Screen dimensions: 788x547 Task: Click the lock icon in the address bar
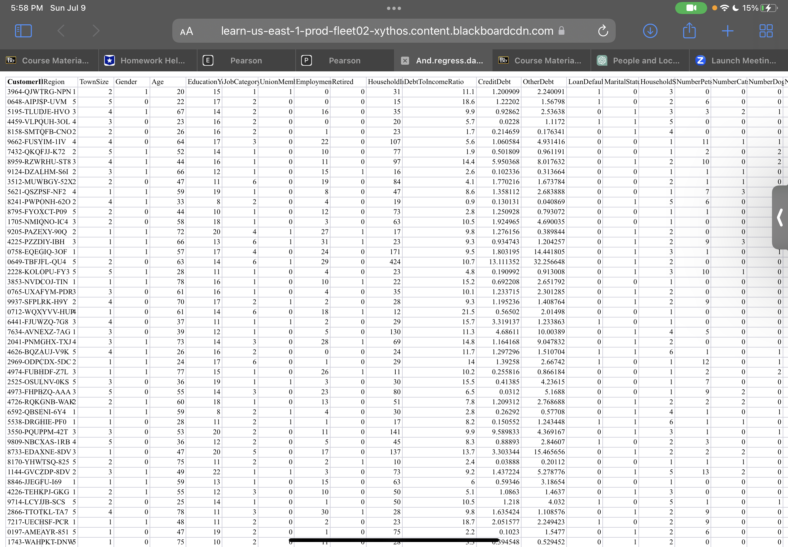pos(562,31)
